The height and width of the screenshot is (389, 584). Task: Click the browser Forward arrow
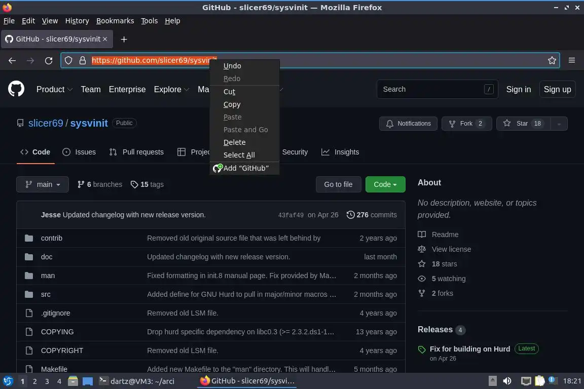pyautogui.click(x=30, y=60)
